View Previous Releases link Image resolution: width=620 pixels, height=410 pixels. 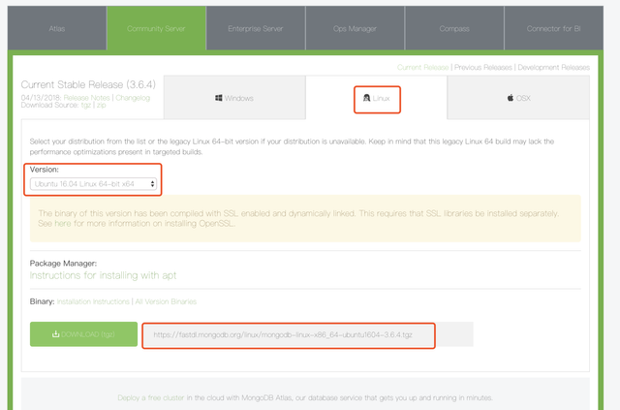coord(483,67)
